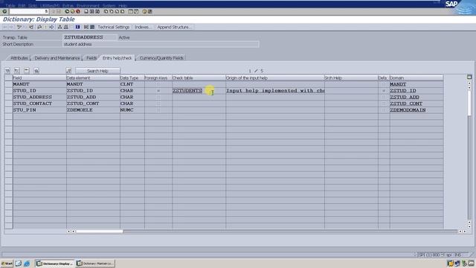Switch to the Attributes tab
This screenshot has width=476, height=268.
19,58
